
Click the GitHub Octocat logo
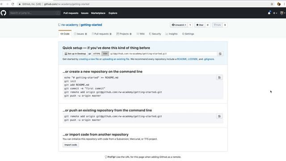coord(3,13)
